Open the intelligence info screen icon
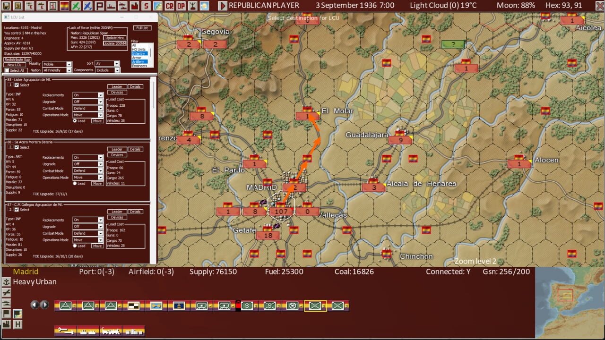This screenshot has height=340, width=605. 53,6
